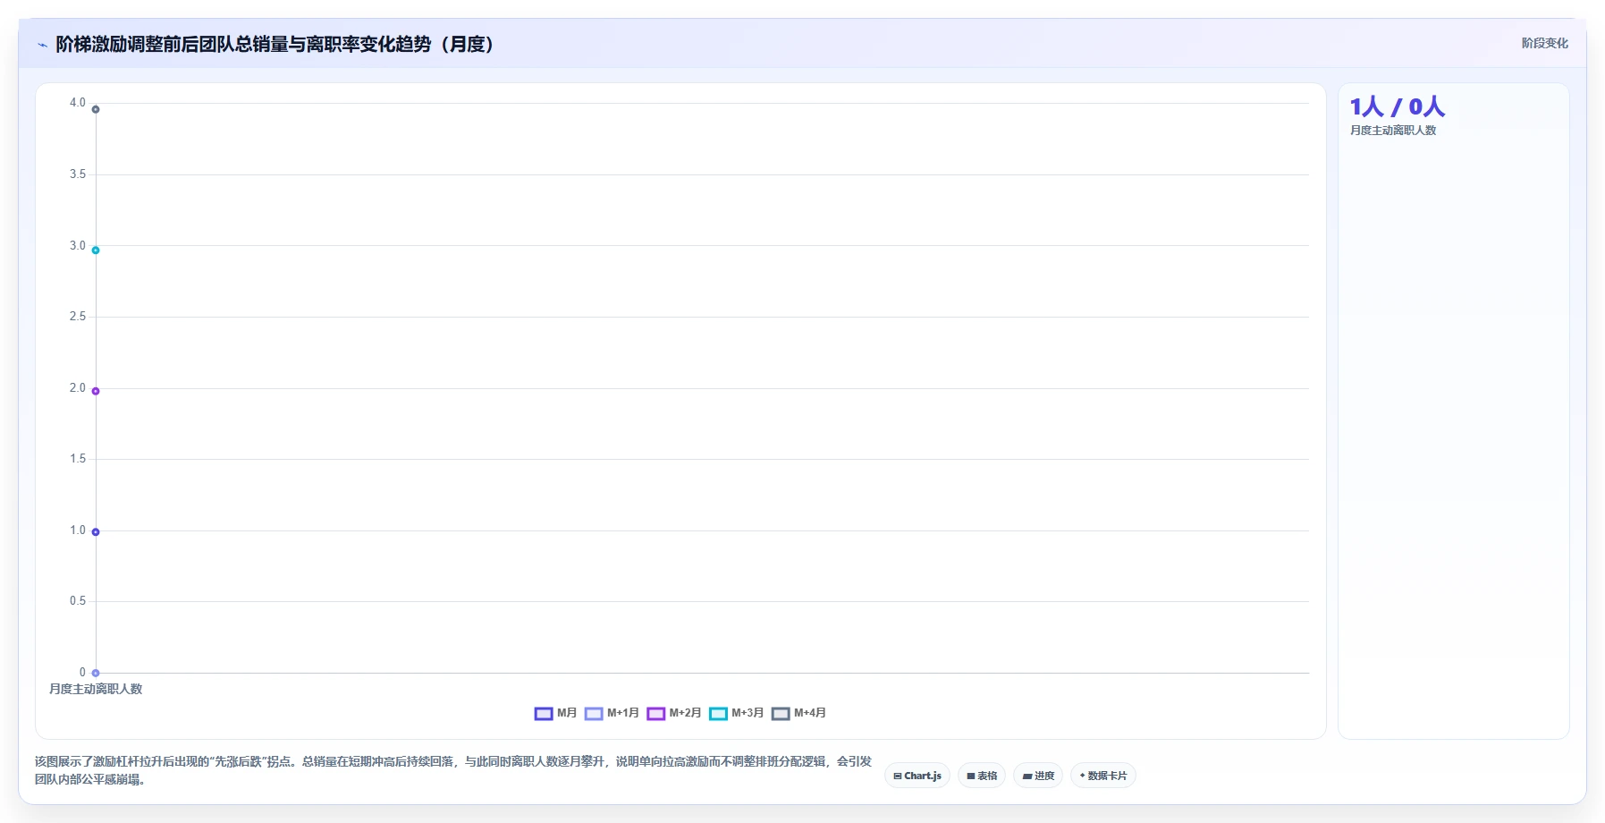This screenshot has height=823, width=1605.
Task: Click the 表格 tag chip
Action: [982, 776]
